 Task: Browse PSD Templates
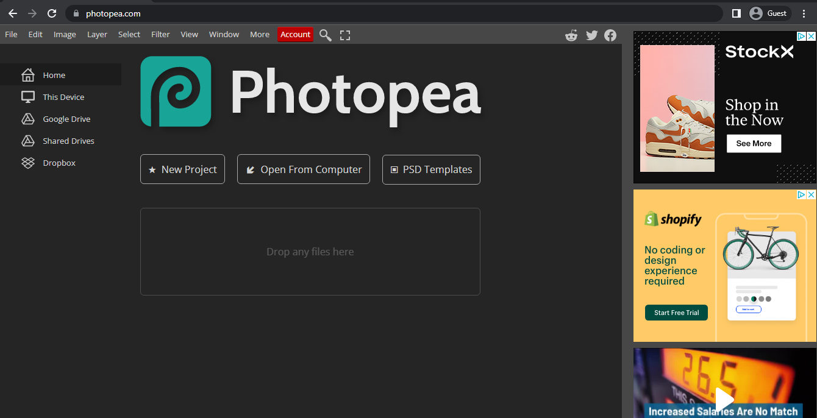431,169
